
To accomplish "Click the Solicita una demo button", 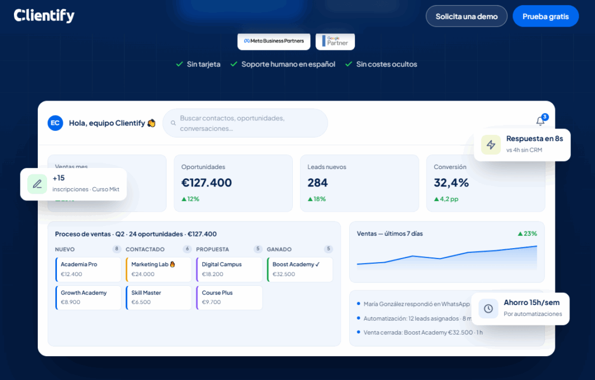I will (467, 16).
